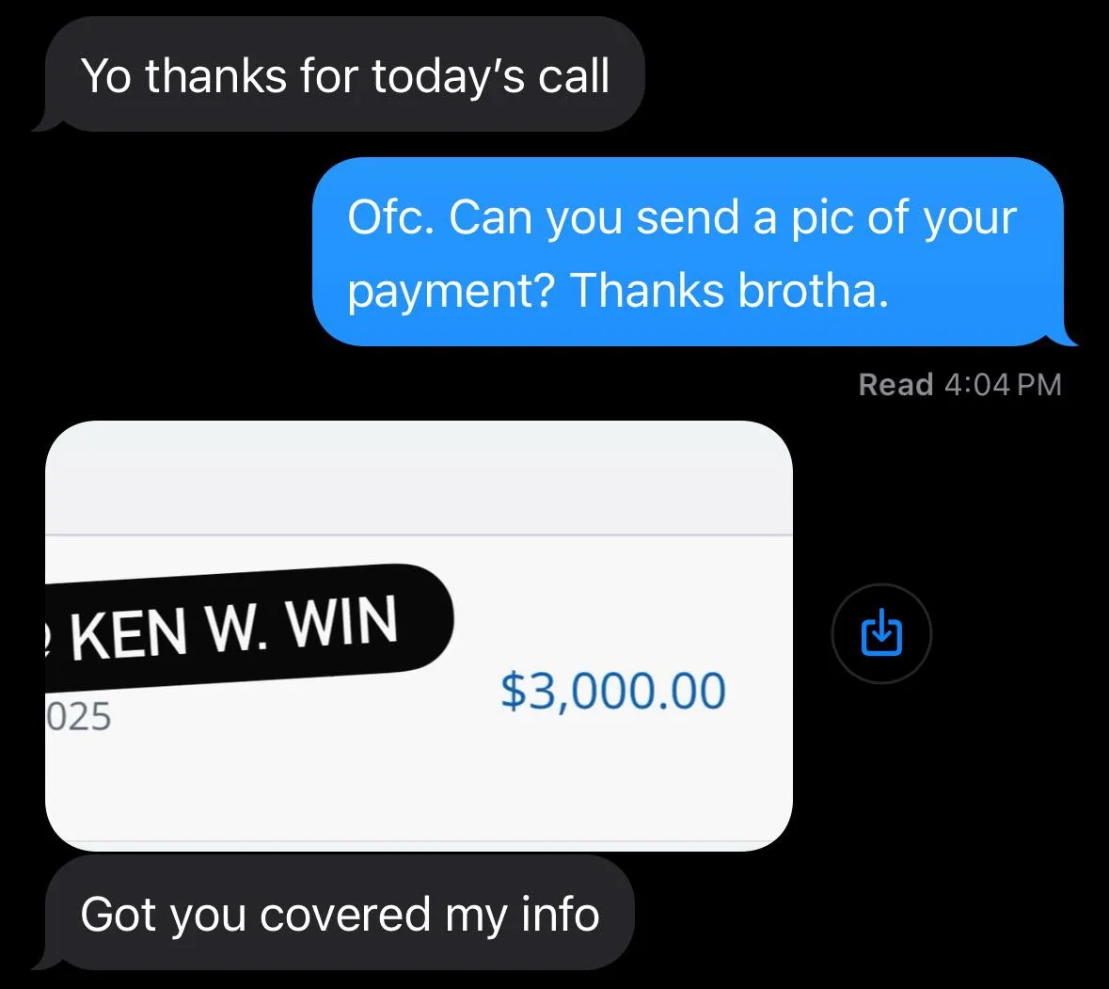This screenshot has height=989, width=1109.
Task: Click the word "call" in first gray bubble
Action: 574,75
